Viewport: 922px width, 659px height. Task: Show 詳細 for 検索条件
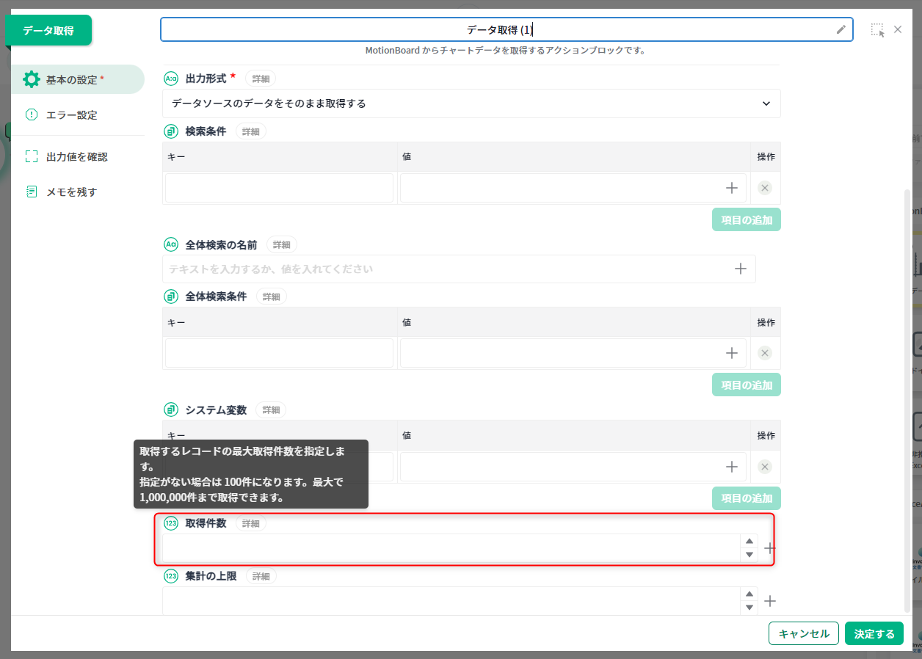(x=251, y=131)
